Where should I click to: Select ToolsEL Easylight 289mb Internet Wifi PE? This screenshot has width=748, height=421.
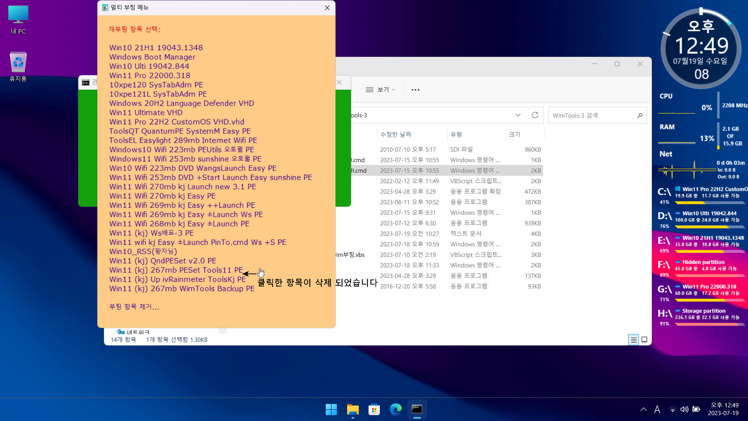tap(183, 140)
